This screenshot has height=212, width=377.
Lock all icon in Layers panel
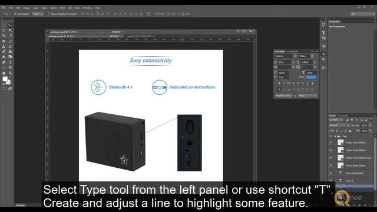pyautogui.click(x=350, y=131)
